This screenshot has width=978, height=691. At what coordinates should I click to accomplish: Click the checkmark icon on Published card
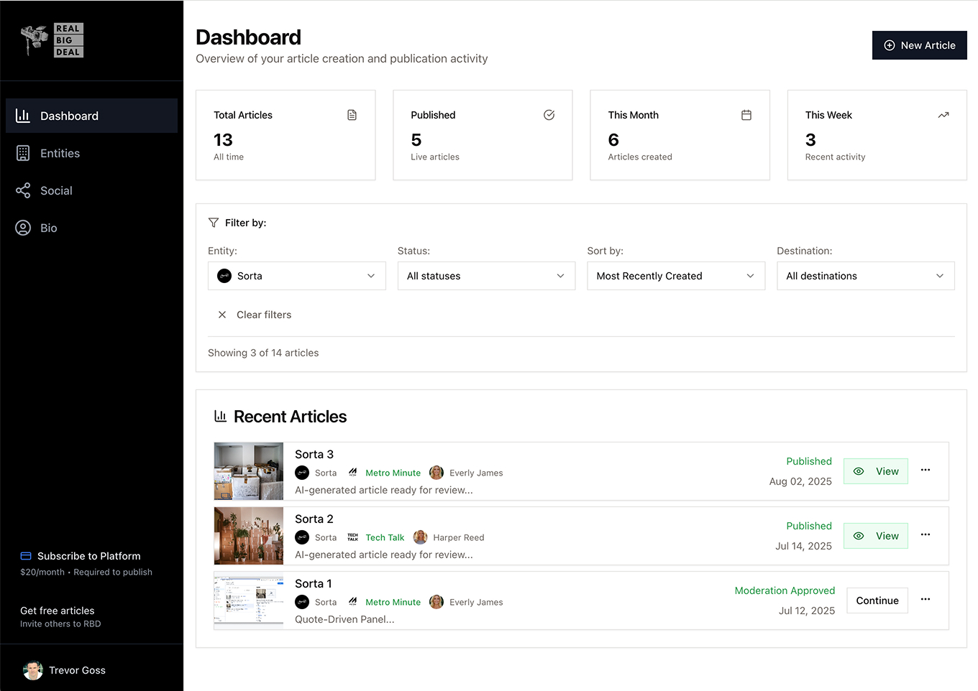(549, 115)
